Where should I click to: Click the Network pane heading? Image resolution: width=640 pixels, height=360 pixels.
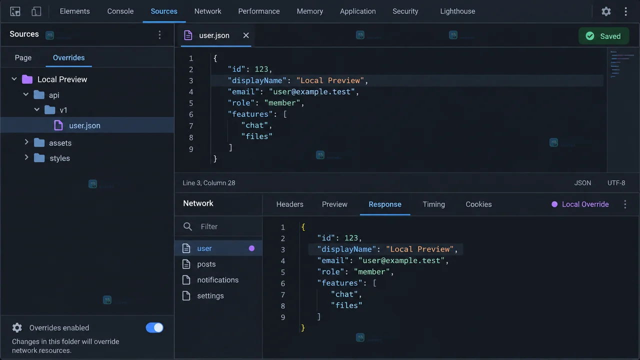198,203
